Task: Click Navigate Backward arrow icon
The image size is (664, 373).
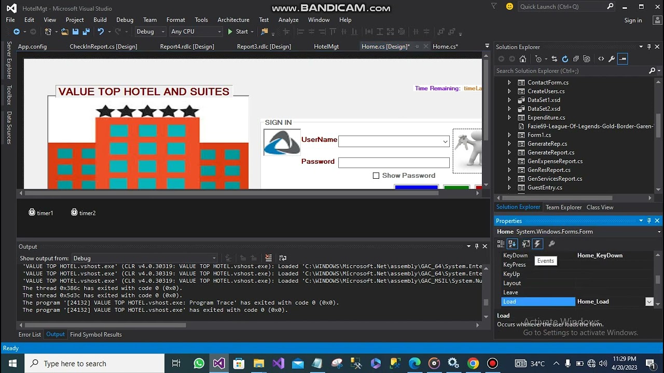Action: point(17,32)
